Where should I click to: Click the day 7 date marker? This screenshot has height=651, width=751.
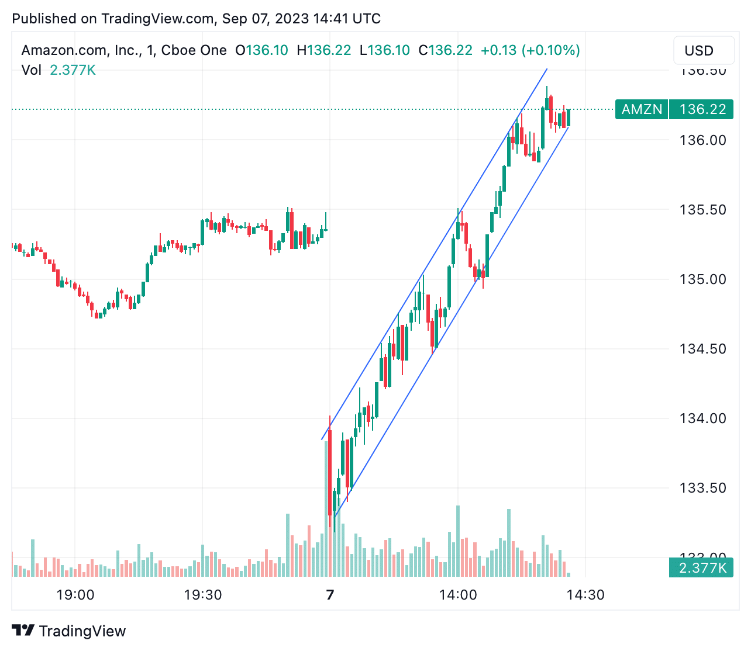pyautogui.click(x=330, y=595)
